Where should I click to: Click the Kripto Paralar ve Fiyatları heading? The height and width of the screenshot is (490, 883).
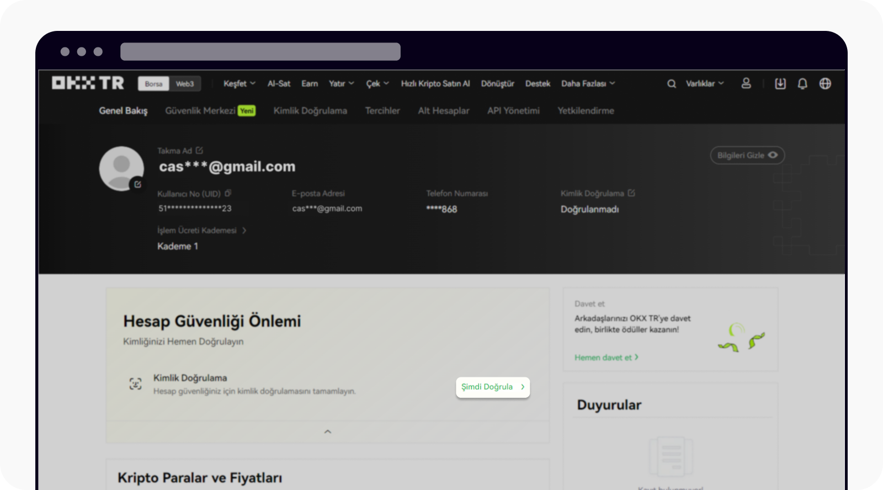[x=200, y=478]
